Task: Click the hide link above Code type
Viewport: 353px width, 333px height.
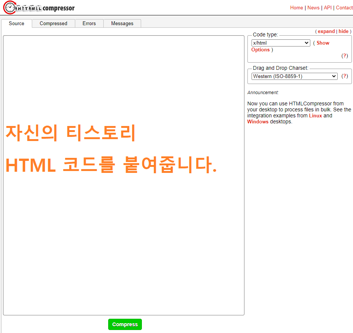Action: click(344, 31)
